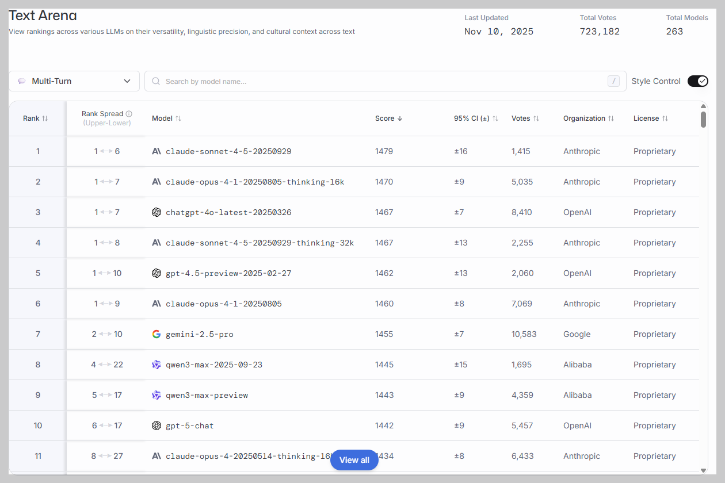Open model gemini-2.5-pro
Image resolution: width=725 pixels, height=483 pixels.
tap(200, 334)
